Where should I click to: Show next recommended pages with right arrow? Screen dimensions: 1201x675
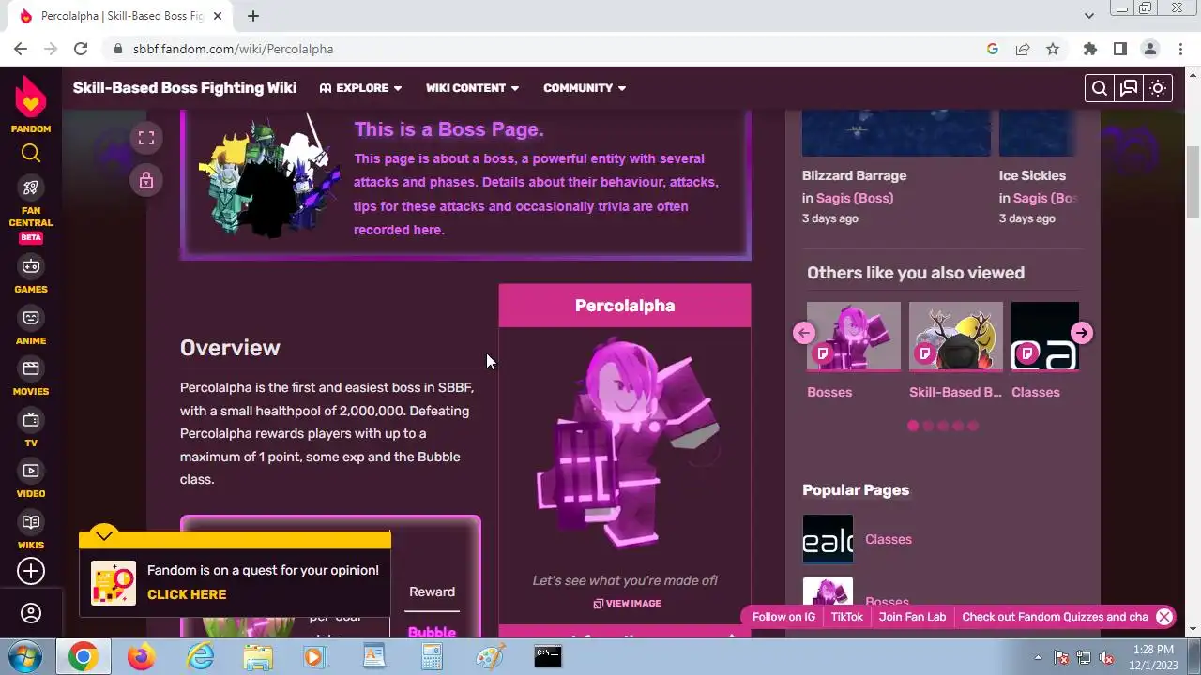click(1082, 333)
